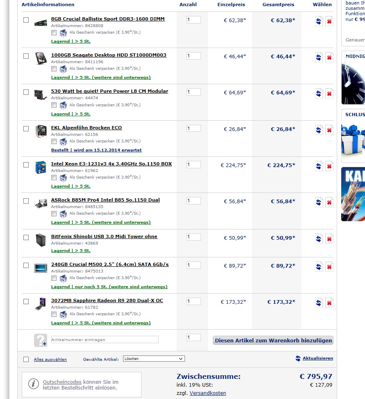Click quantity field in add-article row
Screen dimensions: 365x399
tap(194, 337)
